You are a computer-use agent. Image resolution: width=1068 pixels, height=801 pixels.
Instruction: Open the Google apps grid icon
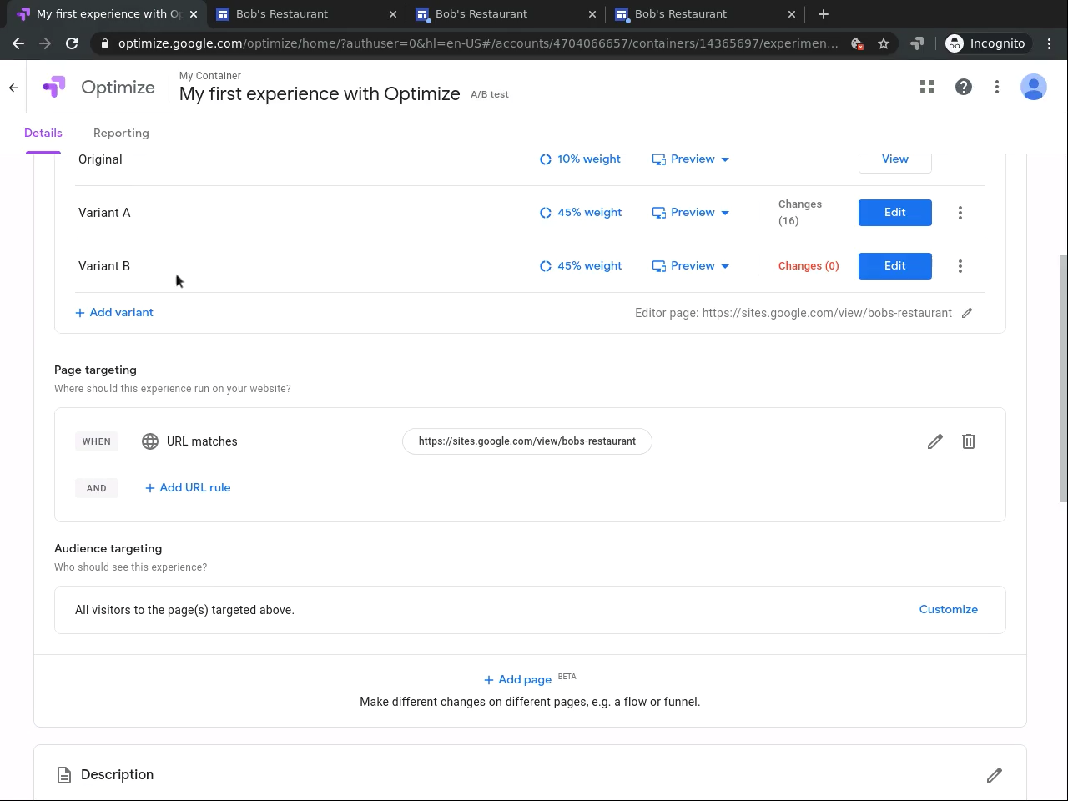click(x=927, y=87)
